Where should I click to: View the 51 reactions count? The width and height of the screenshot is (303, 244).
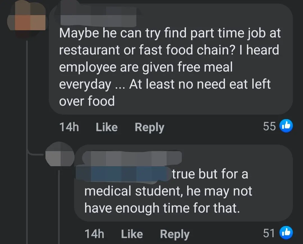pyautogui.click(x=269, y=233)
